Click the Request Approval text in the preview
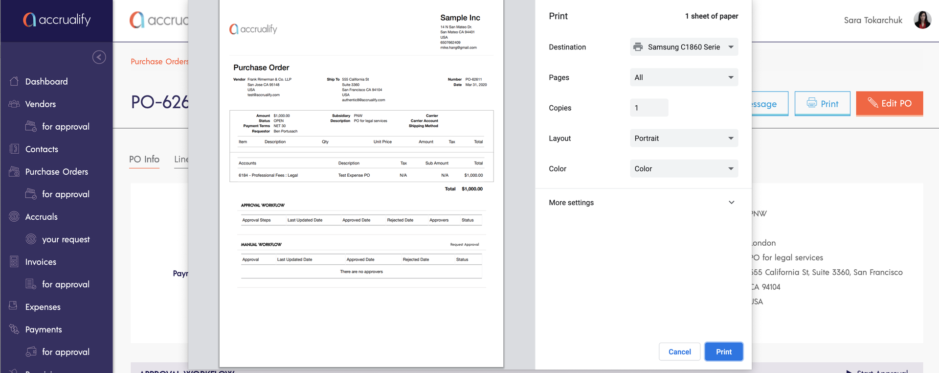This screenshot has width=939, height=373. pos(465,244)
